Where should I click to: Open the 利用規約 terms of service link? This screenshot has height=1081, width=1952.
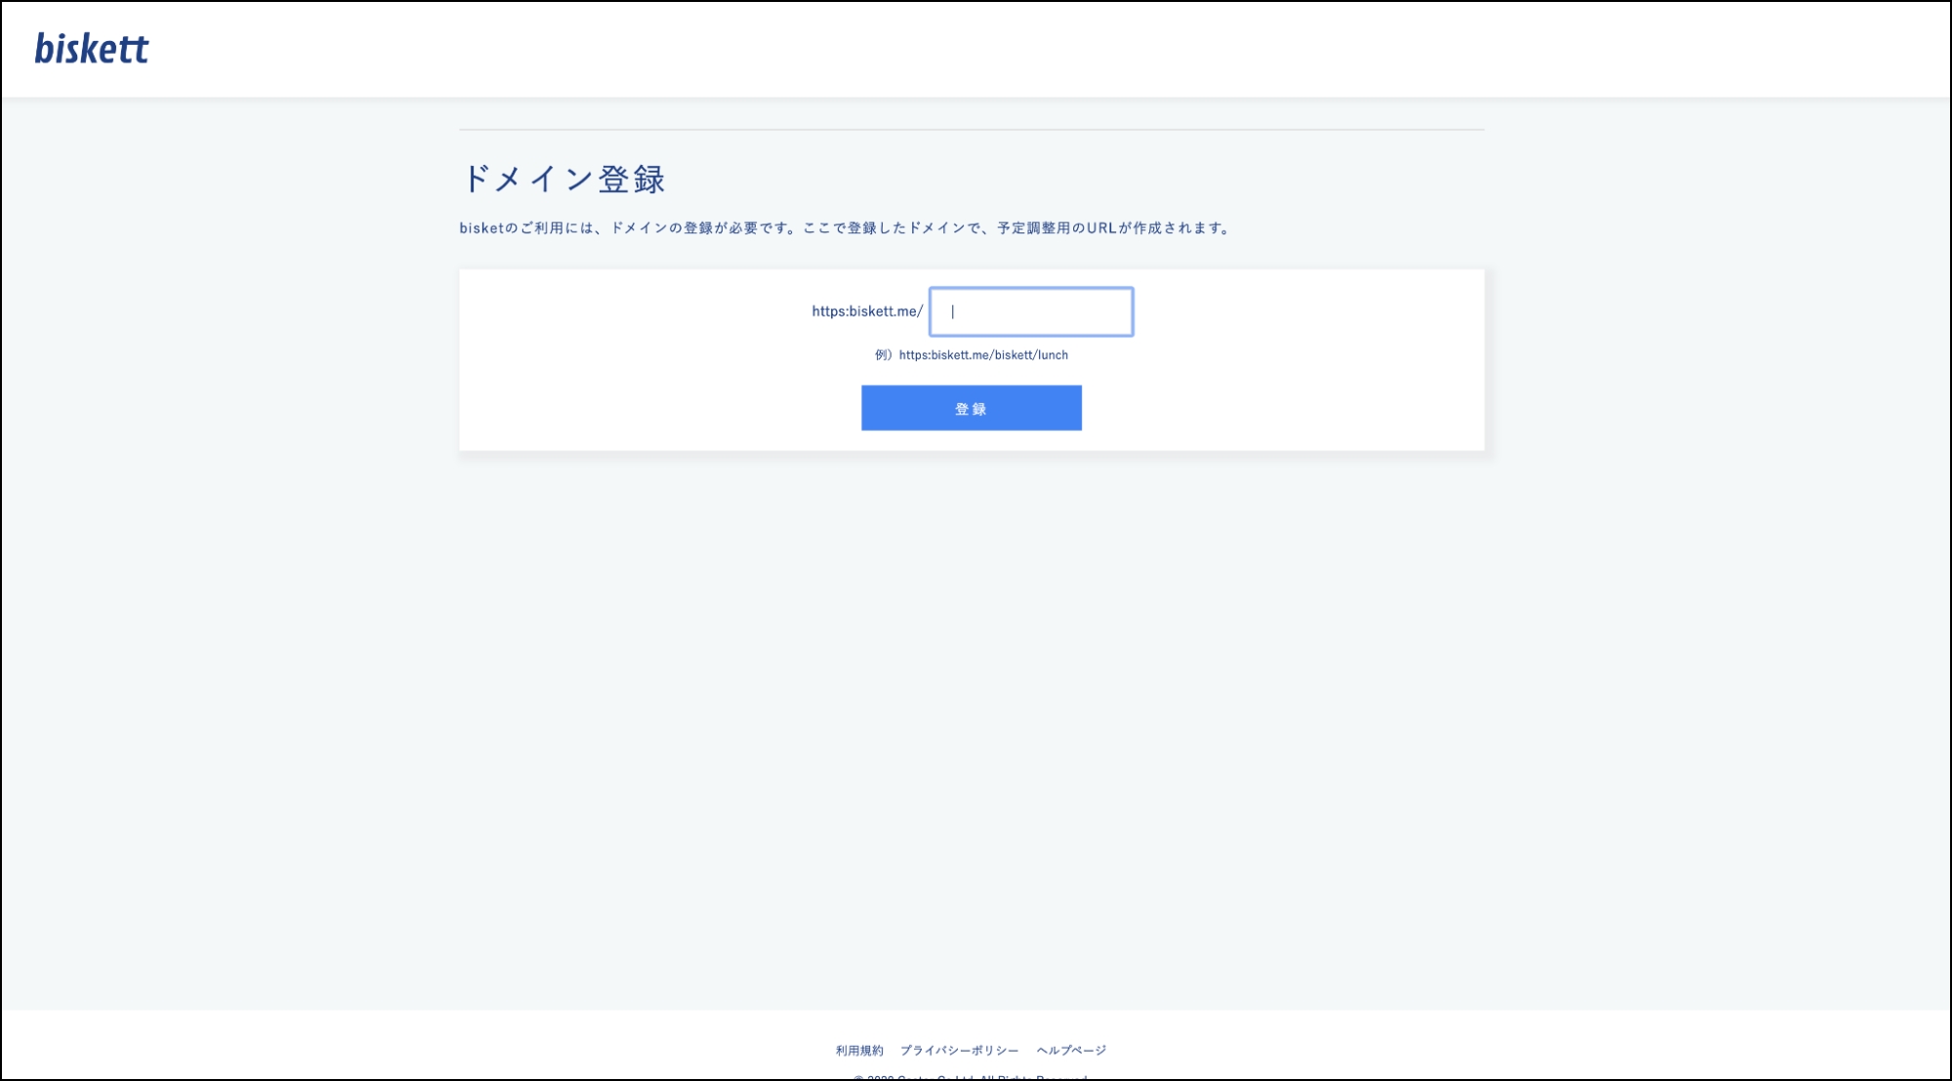coord(858,1050)
